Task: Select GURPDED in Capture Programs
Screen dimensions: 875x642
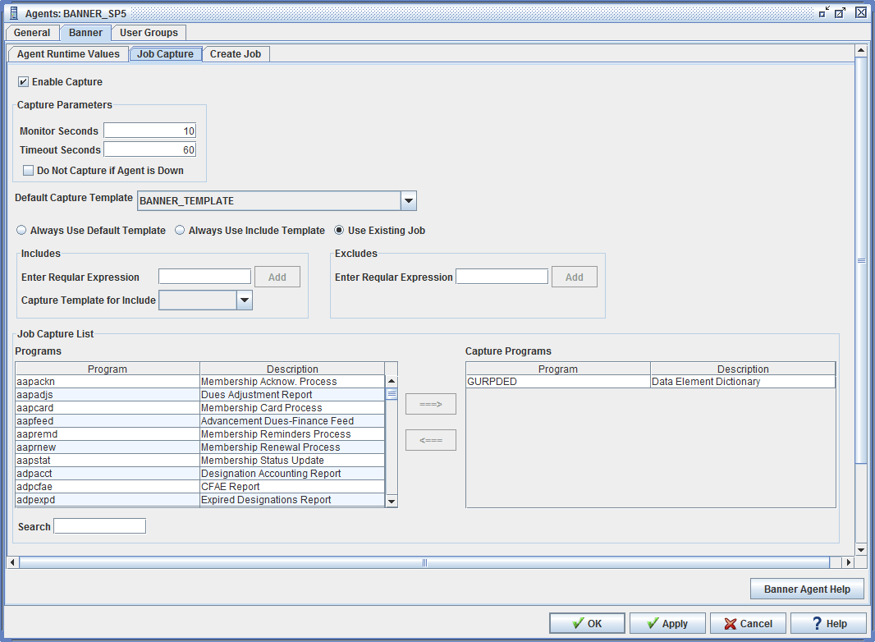Action: coord(558,381)
